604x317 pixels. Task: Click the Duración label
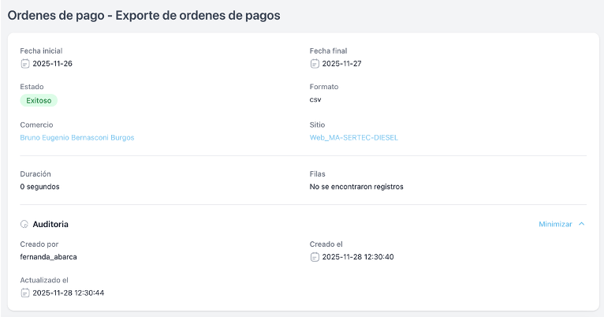tap(35, 174)
